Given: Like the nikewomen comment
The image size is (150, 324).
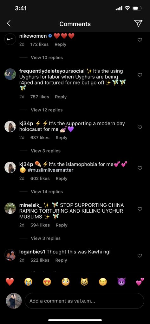Looking at the screenshot, I should point(140,40).
